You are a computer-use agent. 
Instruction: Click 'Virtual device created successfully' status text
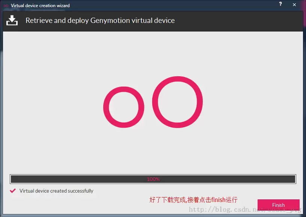coord(56,191)
